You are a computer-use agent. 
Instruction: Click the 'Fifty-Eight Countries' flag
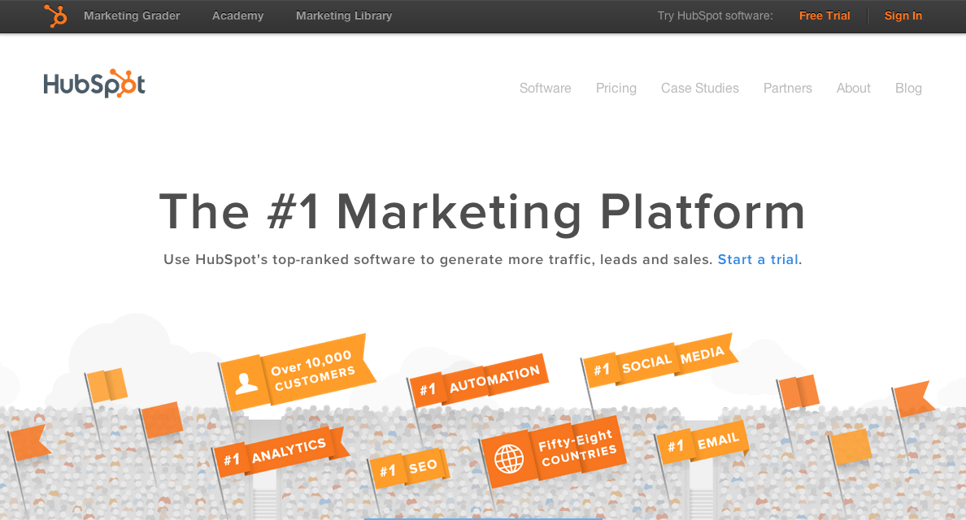[x=554, y=452]
